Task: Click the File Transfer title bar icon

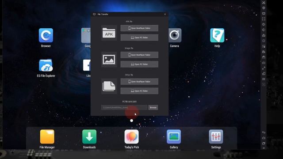Action: click(x=94, y=14)
